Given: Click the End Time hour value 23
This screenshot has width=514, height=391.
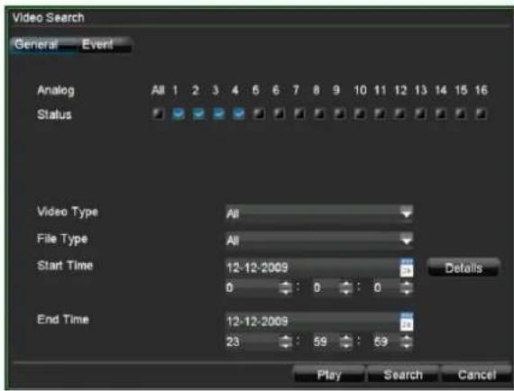Looking at the screenshot, I should (x=233, y=341).
